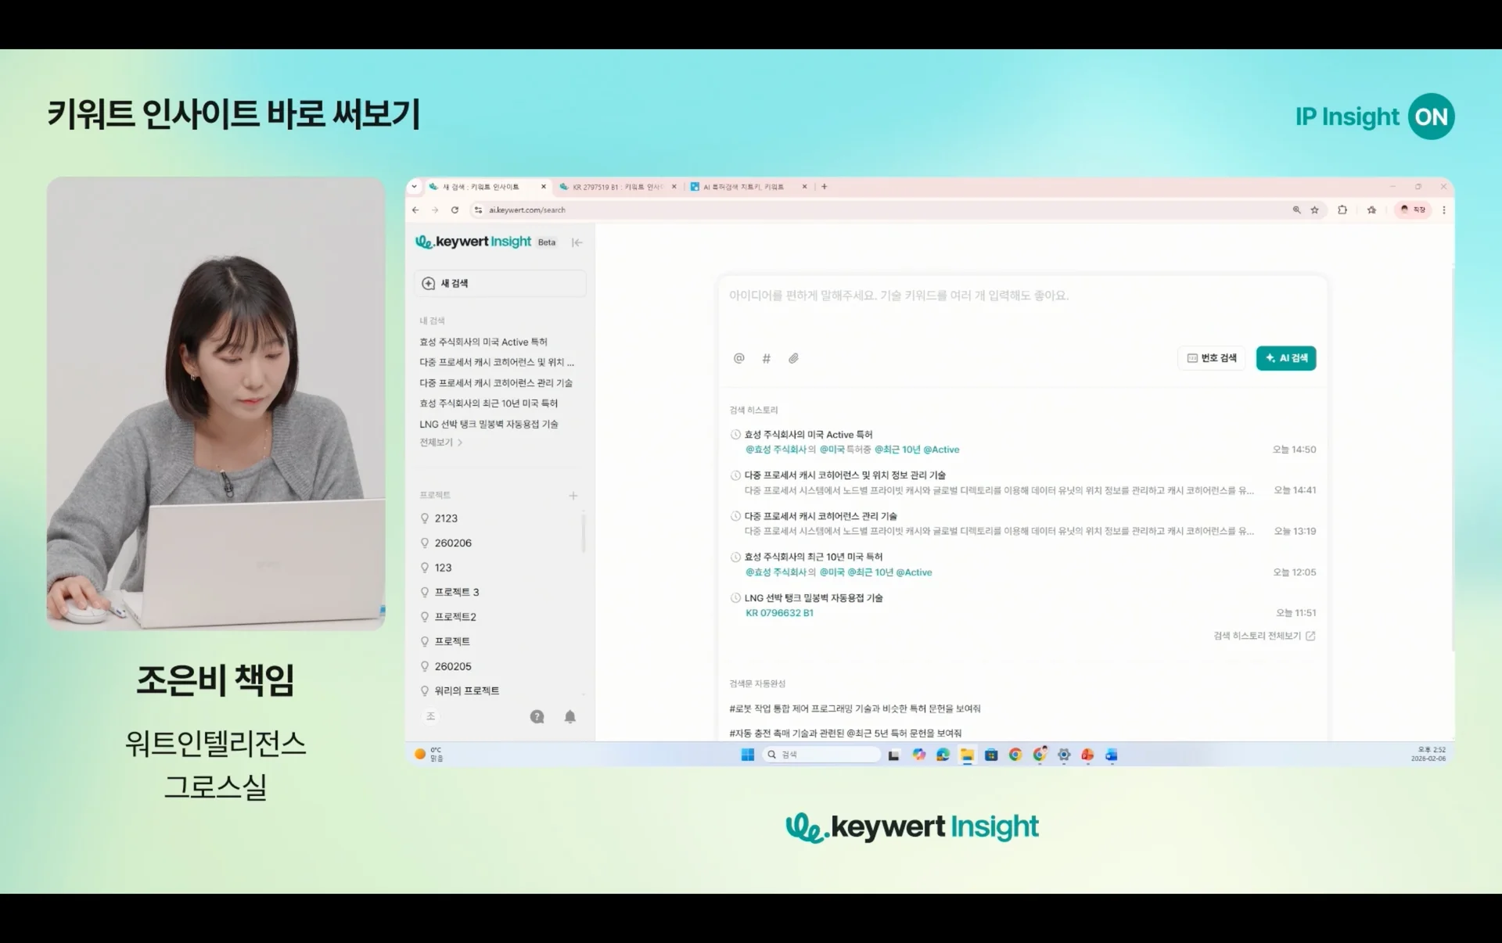Click the @ mention icon in search box

[738, 358]
